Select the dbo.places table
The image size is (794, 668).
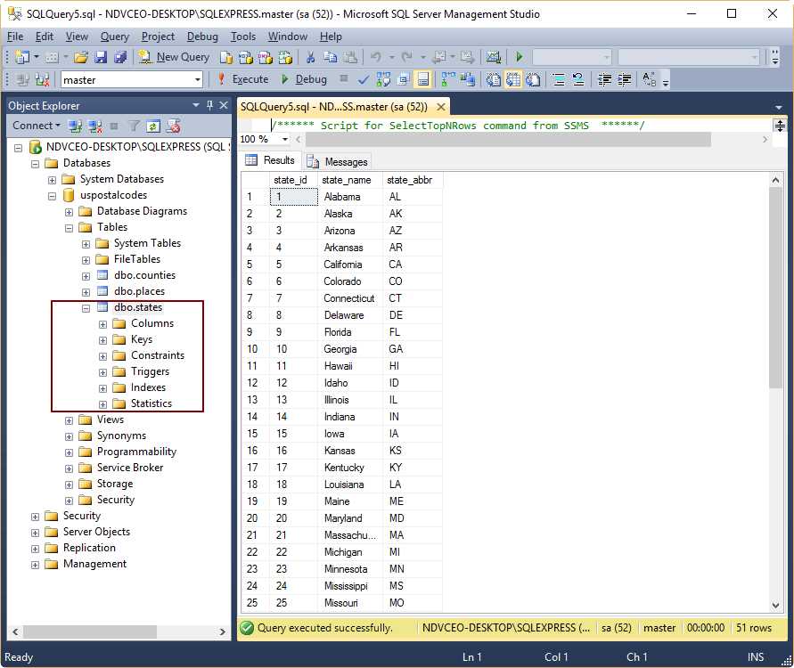coord(139,291)
